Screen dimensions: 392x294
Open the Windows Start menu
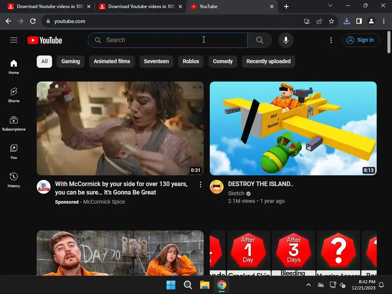tap(171, 285)
